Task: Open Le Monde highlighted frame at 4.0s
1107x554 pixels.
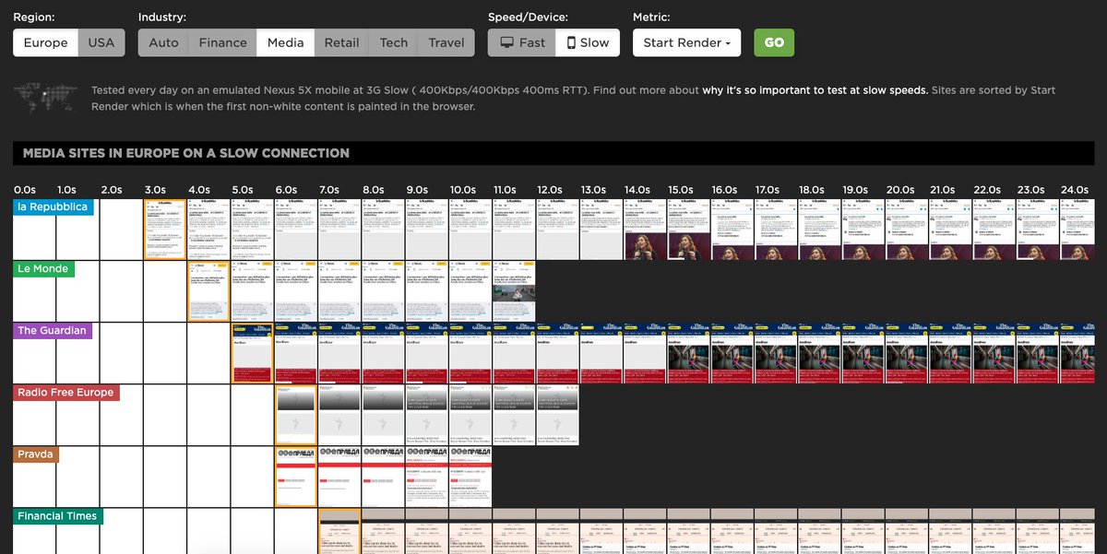Action: click(x=209, y=291)
